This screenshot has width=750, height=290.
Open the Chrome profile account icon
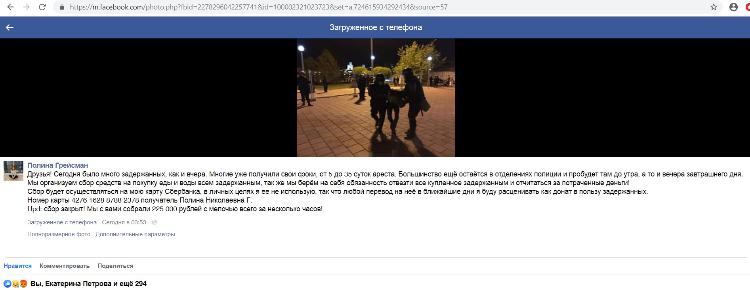click(x=733, y=7)
